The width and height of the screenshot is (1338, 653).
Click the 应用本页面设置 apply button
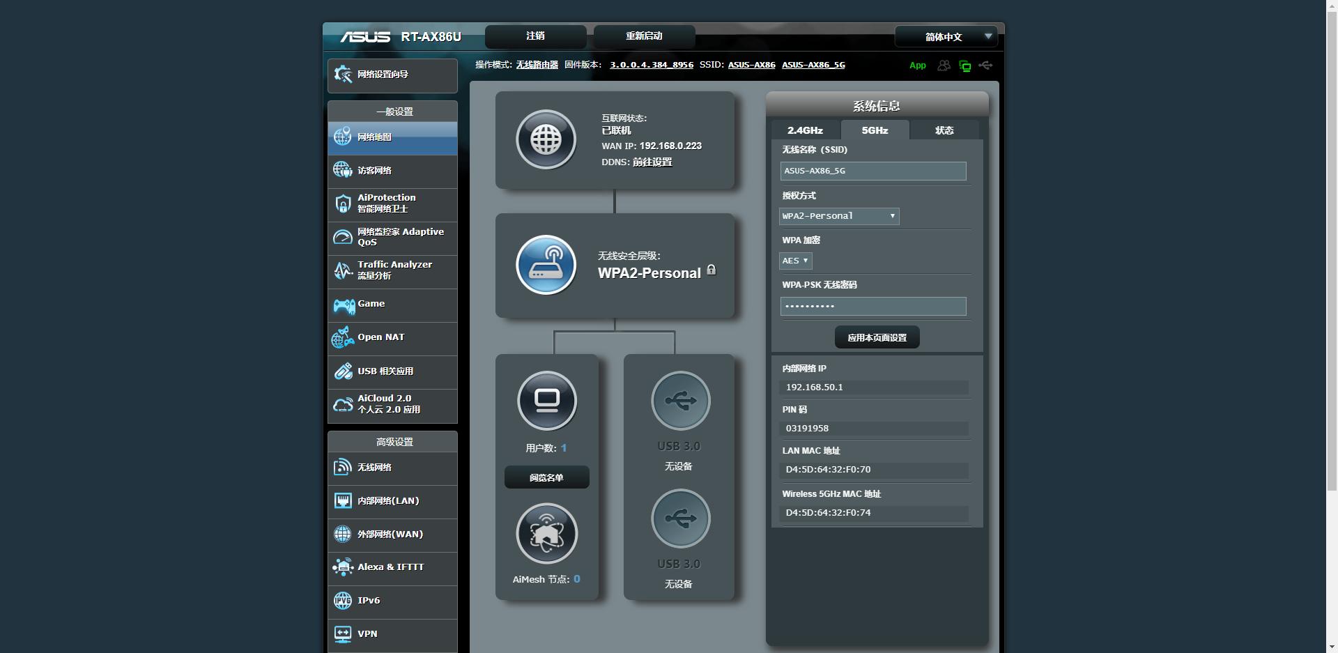click(x=877, y=337)
